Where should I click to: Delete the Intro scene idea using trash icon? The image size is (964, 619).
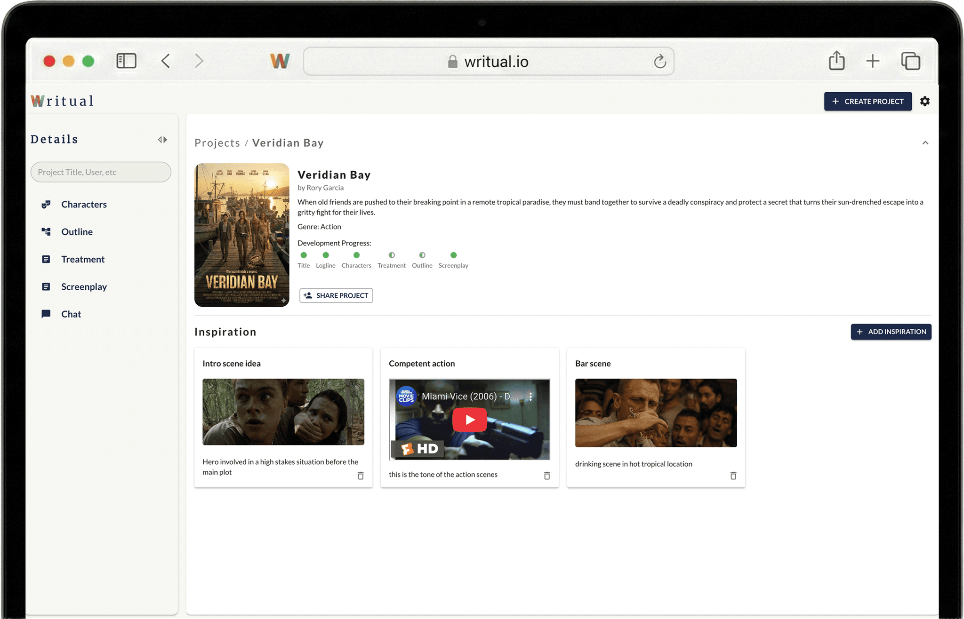[361, 476]
